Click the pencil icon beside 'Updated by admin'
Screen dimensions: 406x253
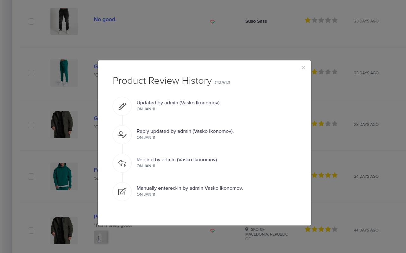pyautogui.click(x=122, y=106)
